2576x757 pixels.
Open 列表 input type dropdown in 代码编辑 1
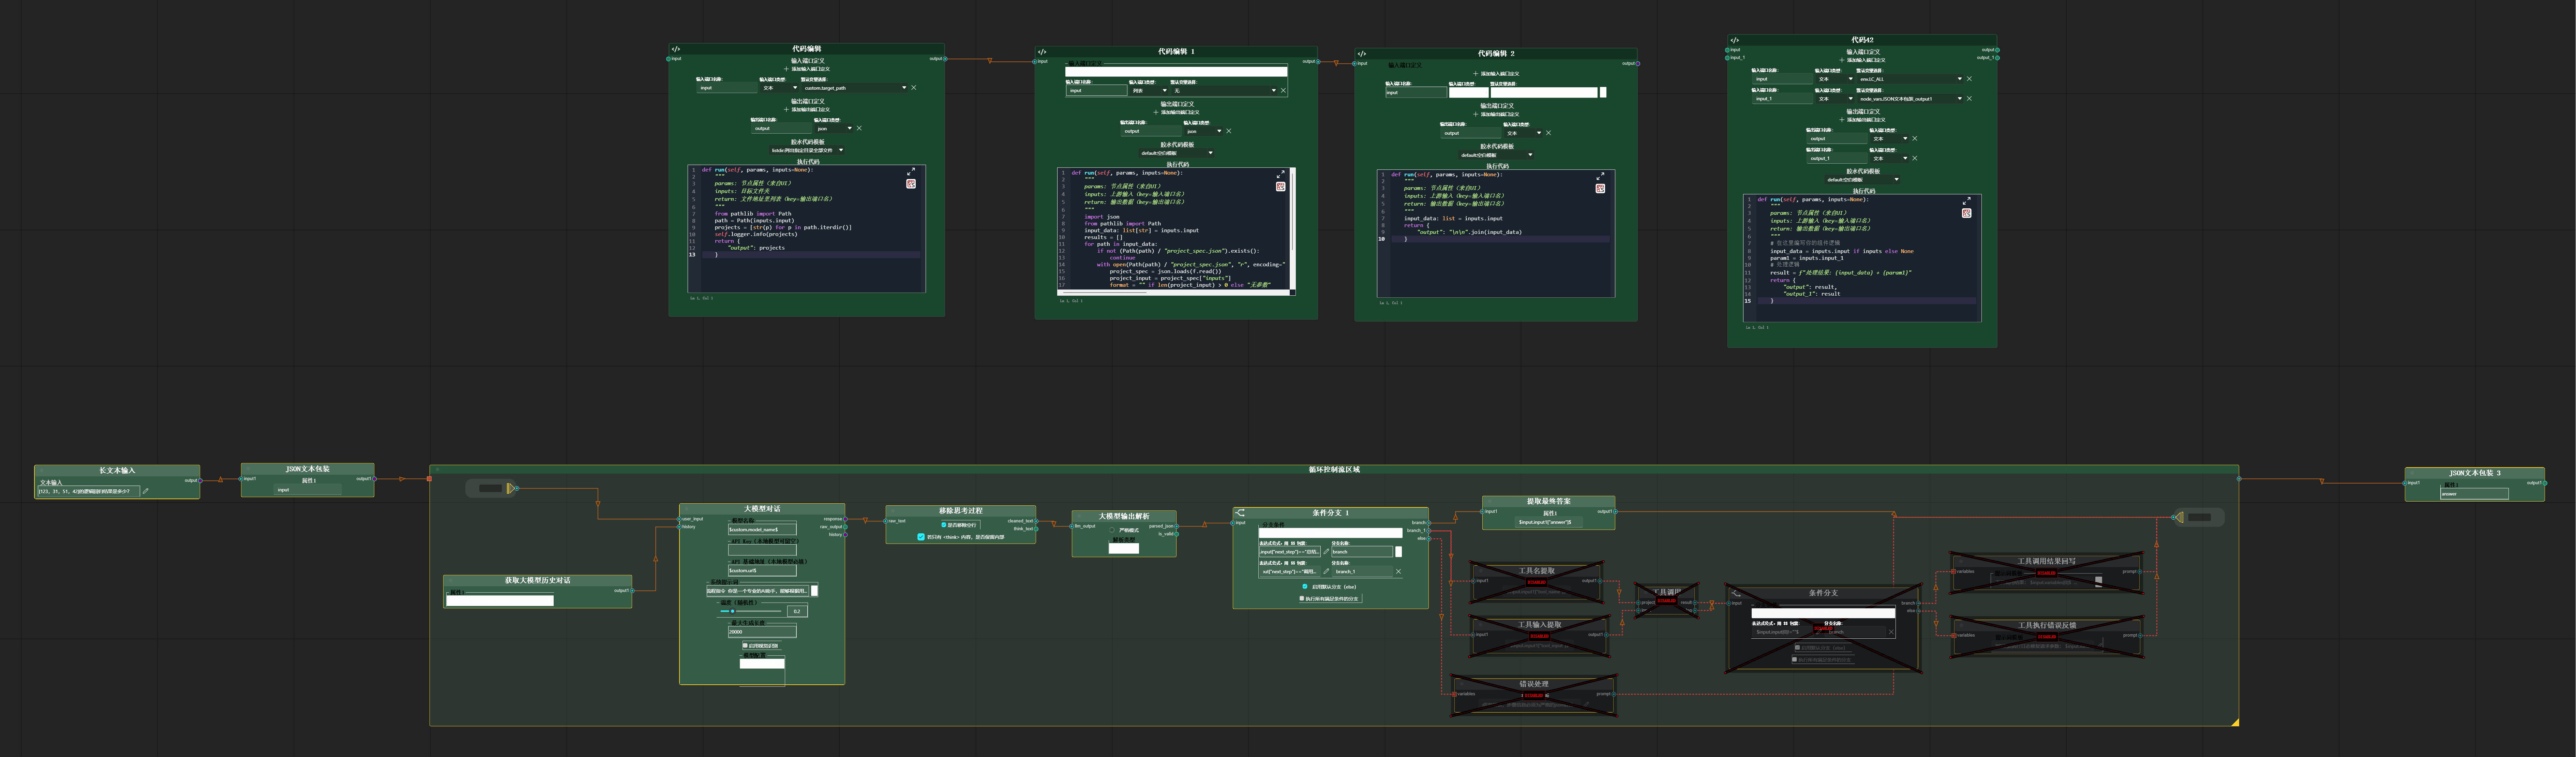1149,91
